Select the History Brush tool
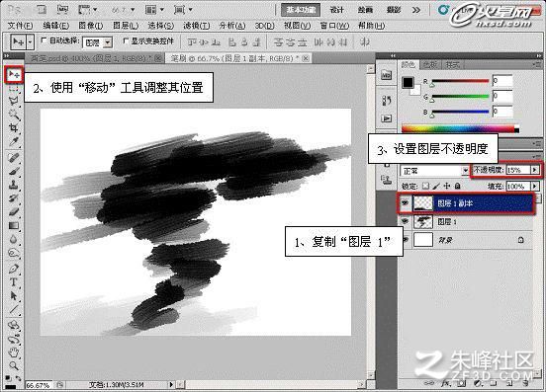This screenshot has height=392, width=546. tap(14, 198)
